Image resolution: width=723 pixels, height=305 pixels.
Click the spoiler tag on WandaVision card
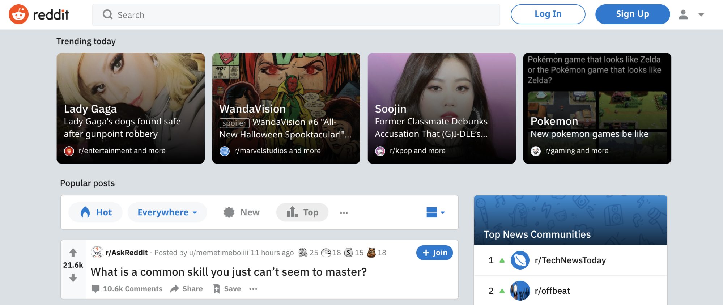pos(234,123)
